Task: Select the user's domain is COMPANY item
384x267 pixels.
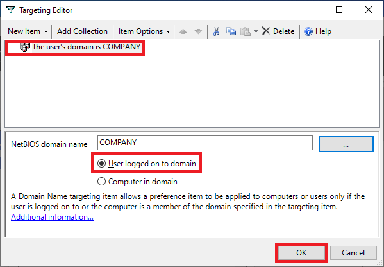Action: (x=87, y=47)
